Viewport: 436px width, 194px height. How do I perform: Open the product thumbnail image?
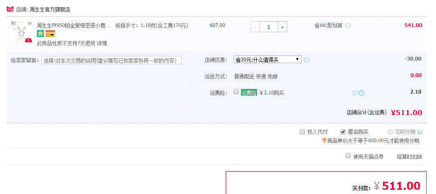coord(21,32)
